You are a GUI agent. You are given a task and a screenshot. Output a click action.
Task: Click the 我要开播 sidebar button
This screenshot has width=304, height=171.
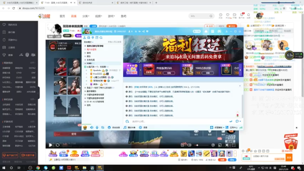click(28, 155)
